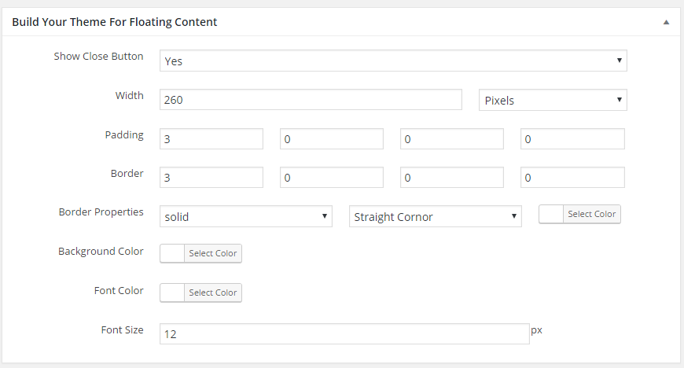Click the Border Properties color swatch
This screenshot has width=684, height=368.
coord(551,214)
